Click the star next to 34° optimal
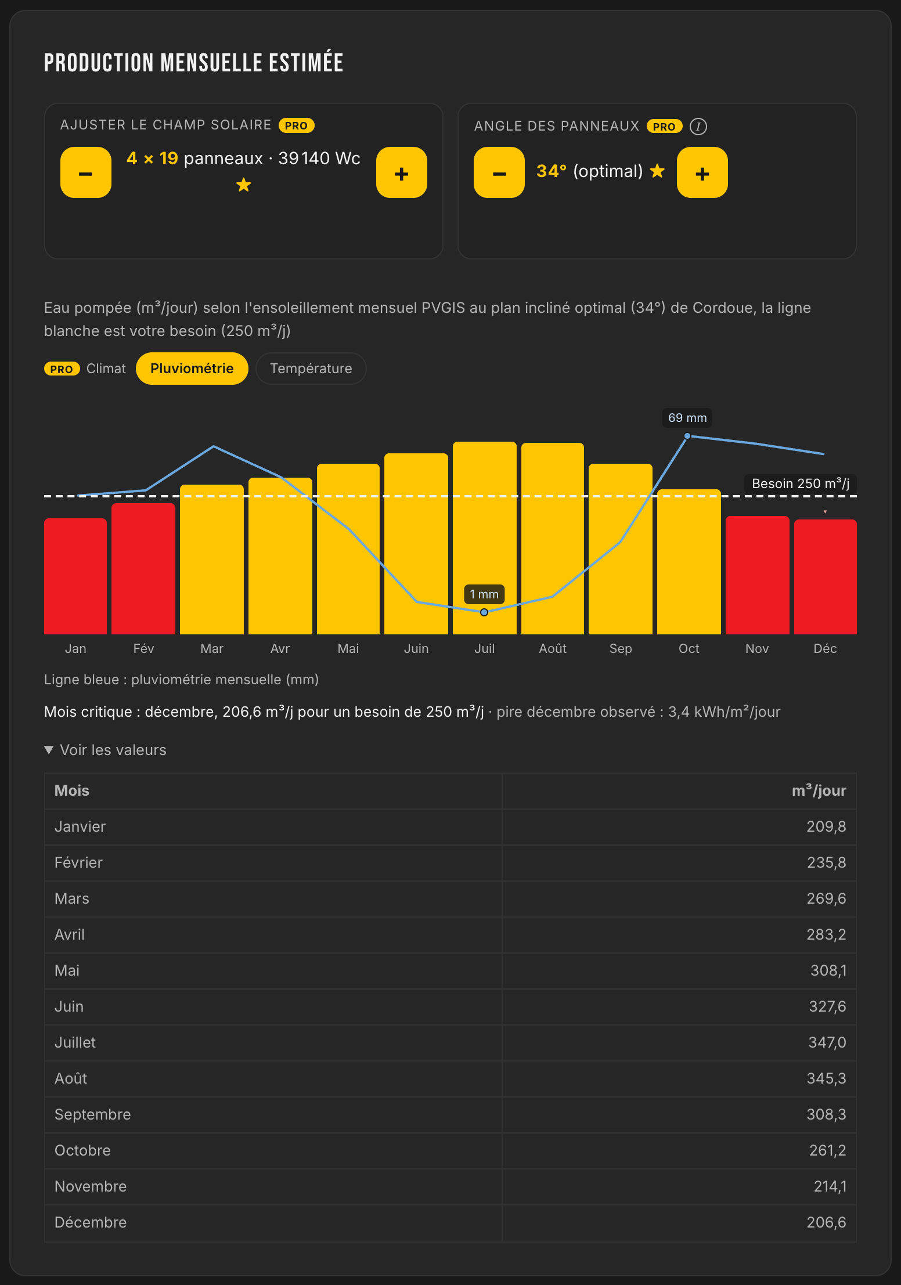901x1285 pixels. click(657, 171)
